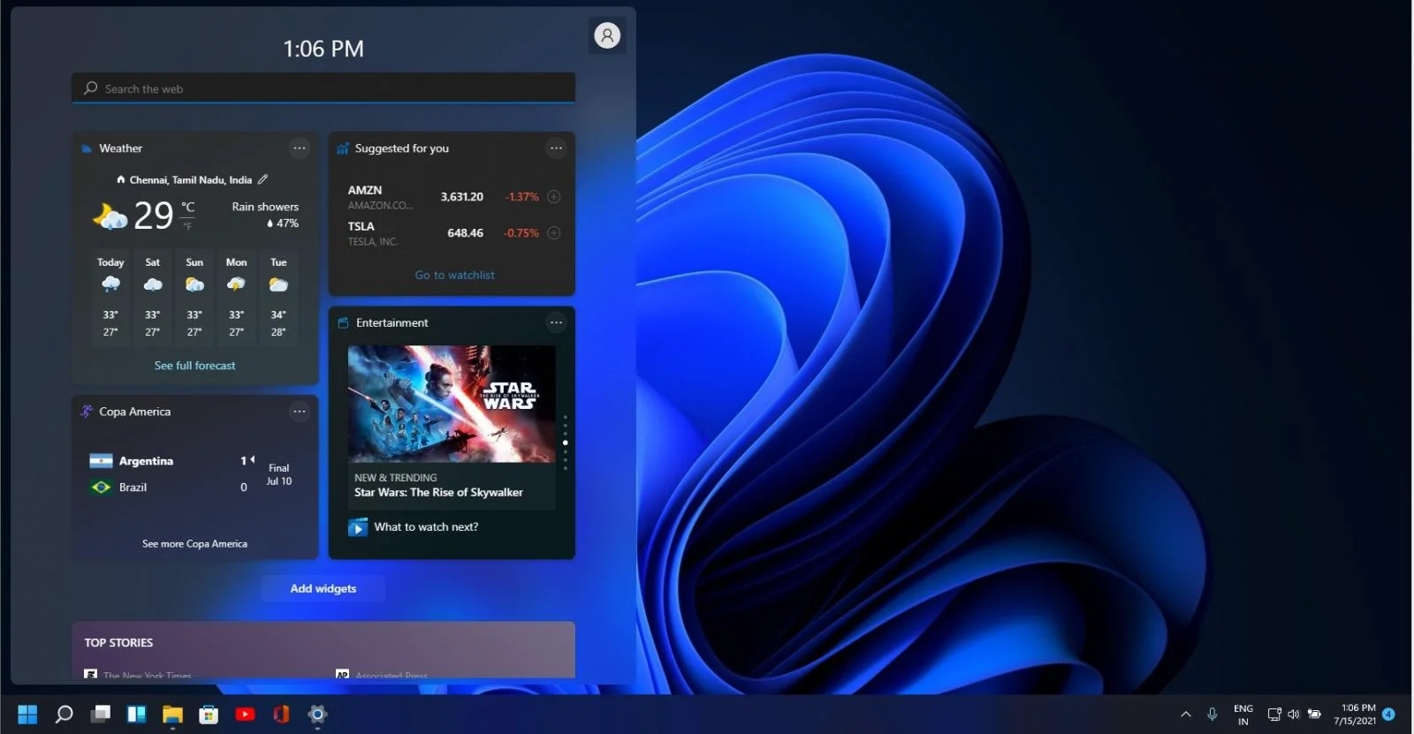Viewport: 1414px width, 734px height.
Task: Select Celsius °C temperature unit
Action: click(x=187, y=207)
